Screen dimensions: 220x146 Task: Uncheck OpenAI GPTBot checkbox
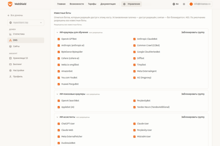[59, 39]
